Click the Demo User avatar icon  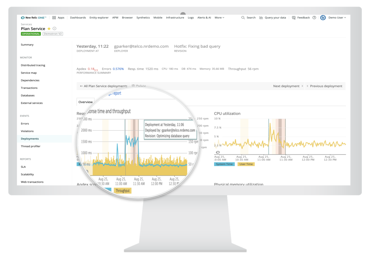pyautogui.click(x=323, y=18)
